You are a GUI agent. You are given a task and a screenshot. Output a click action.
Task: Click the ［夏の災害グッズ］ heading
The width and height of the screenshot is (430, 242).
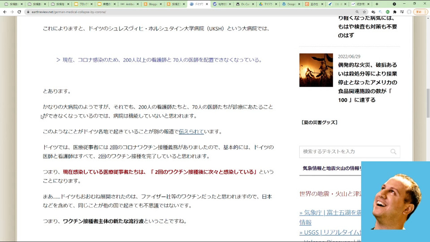pos(319,122)
